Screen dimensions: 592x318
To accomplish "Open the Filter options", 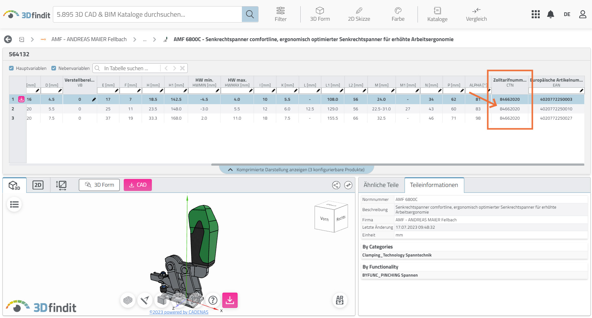I will [281, 14].
